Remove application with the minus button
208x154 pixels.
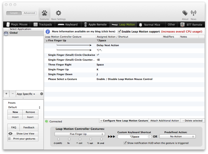click(12, 94)
